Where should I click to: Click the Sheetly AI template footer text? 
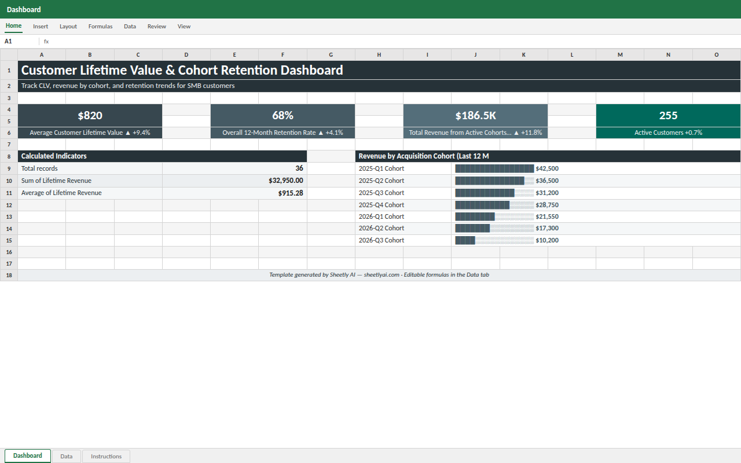click(x=379, y=275)
